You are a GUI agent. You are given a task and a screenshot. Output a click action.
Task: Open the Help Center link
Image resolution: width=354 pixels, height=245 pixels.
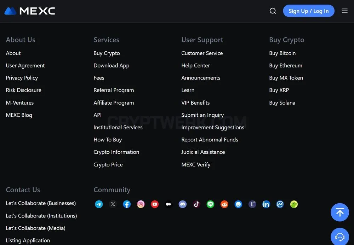tap(195, 66)
